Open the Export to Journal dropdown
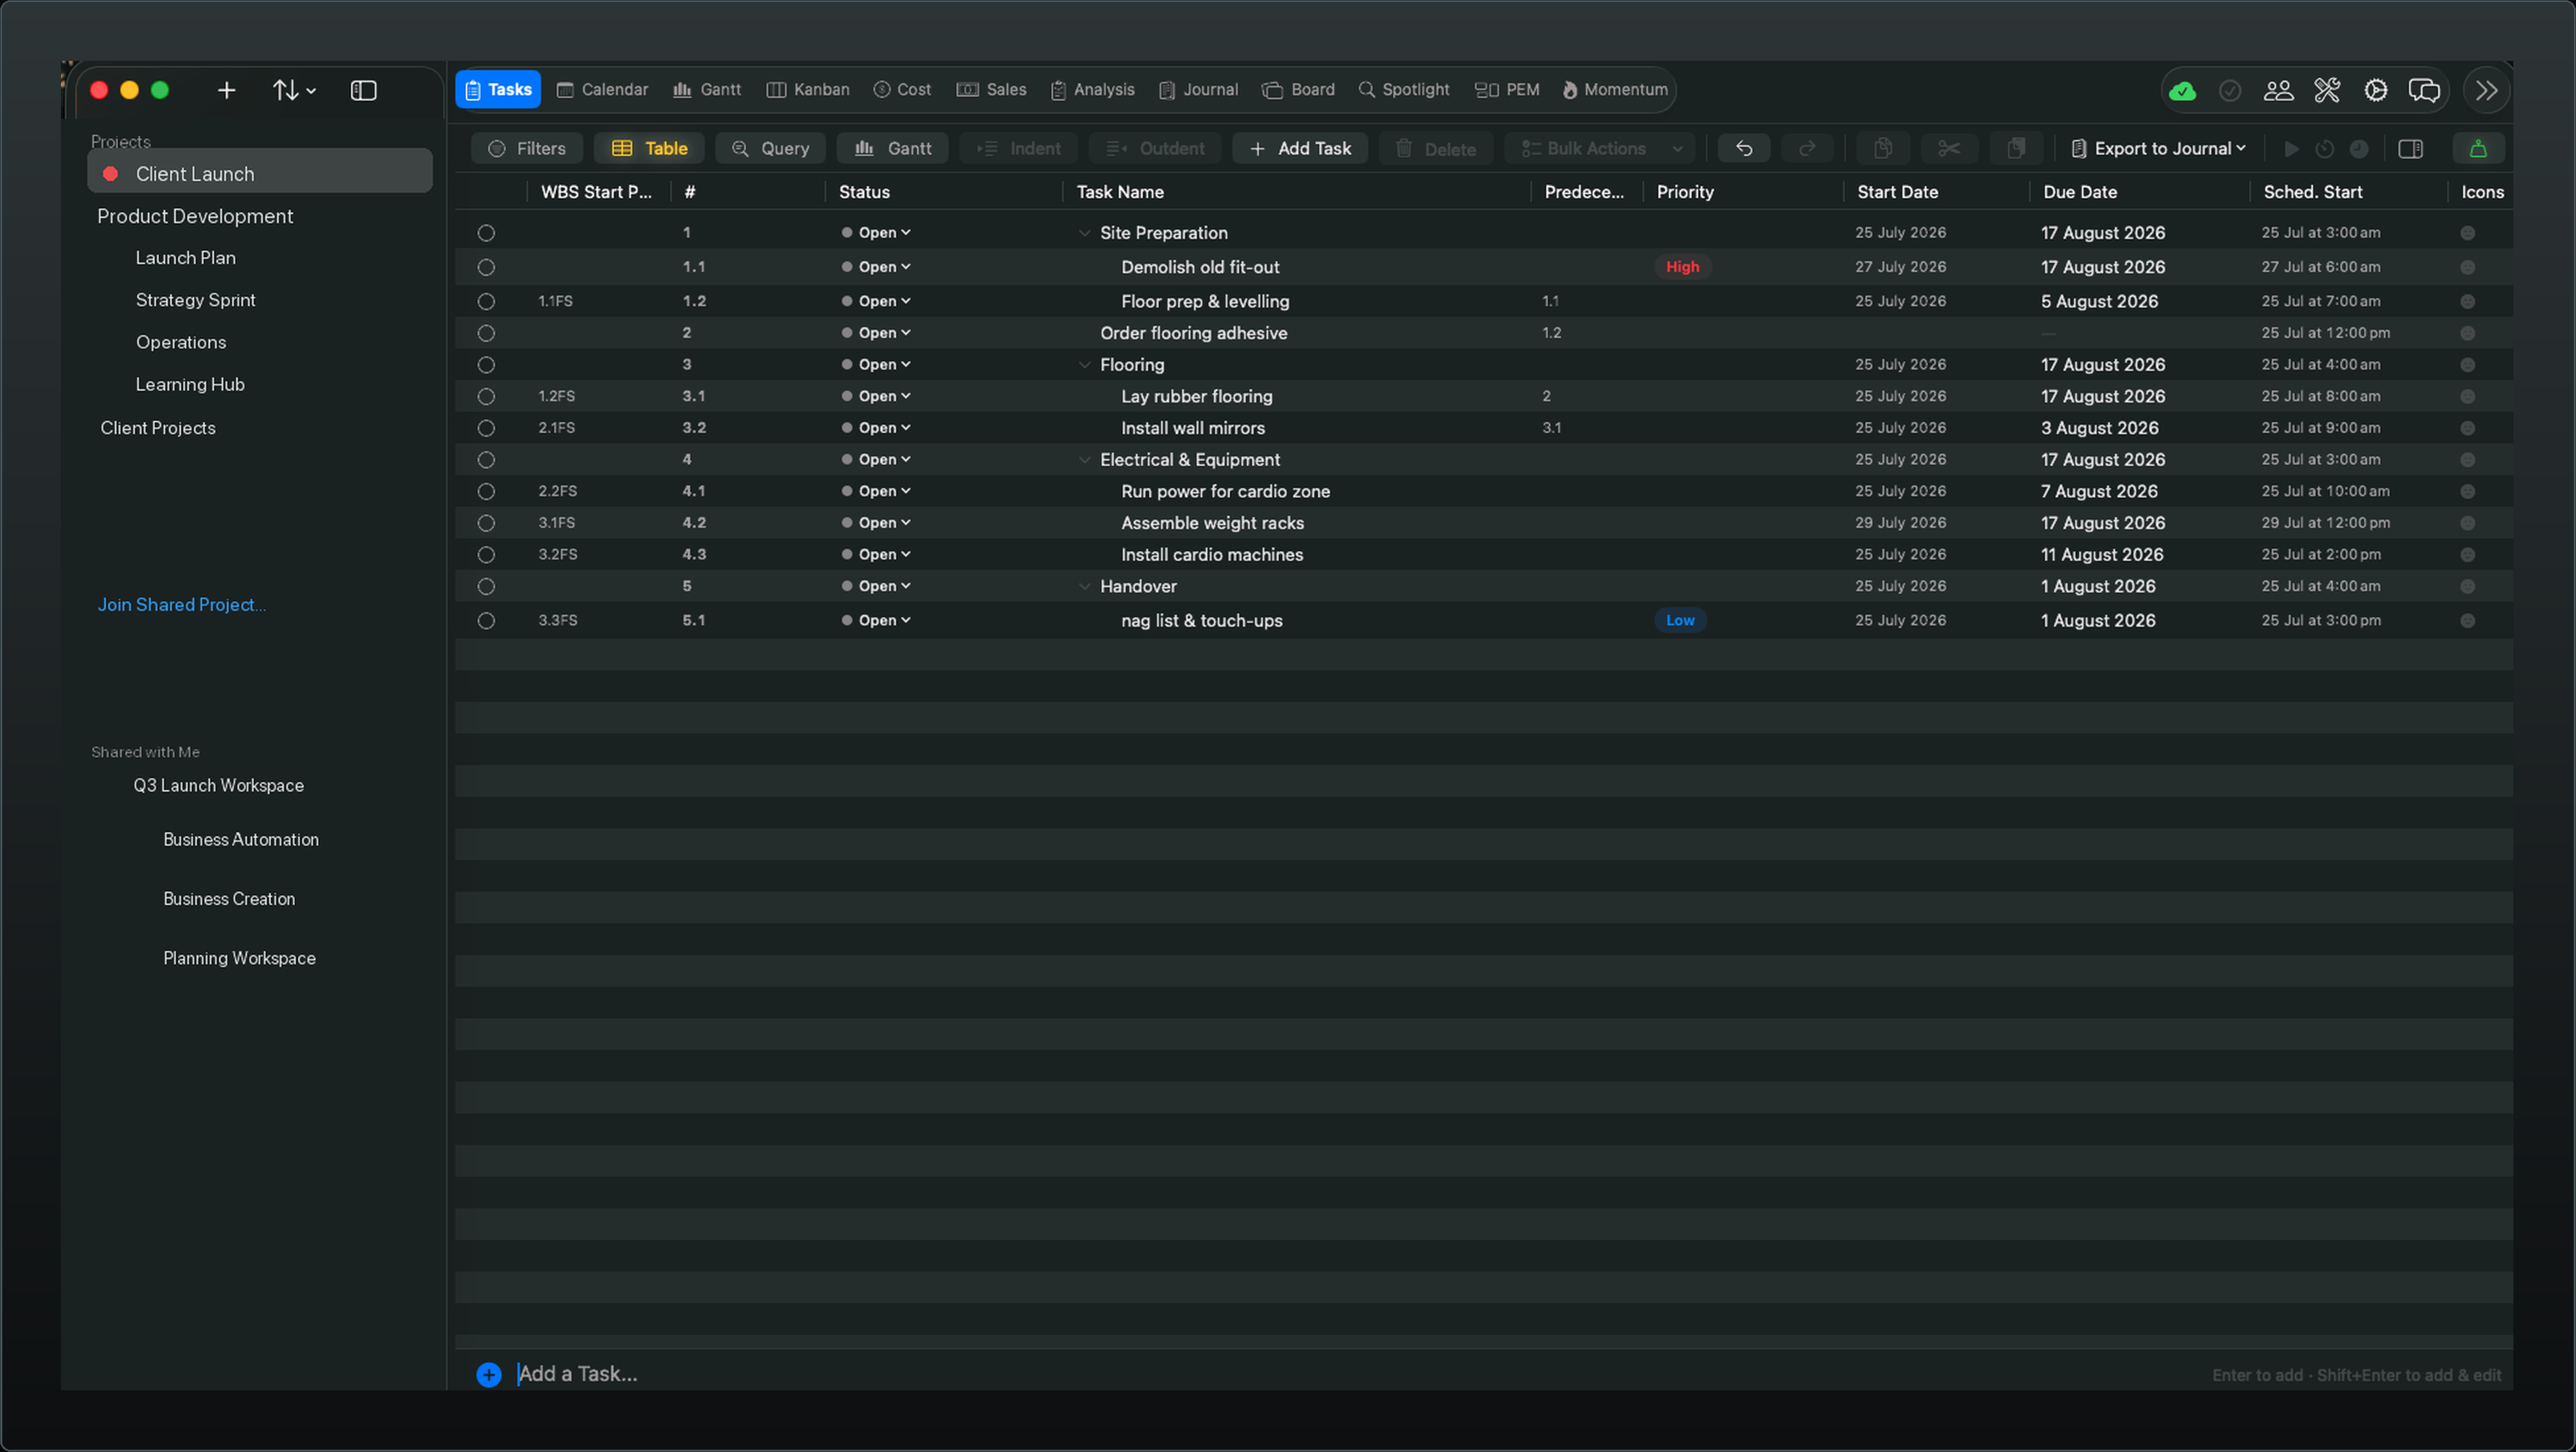 click(2158, 149)
